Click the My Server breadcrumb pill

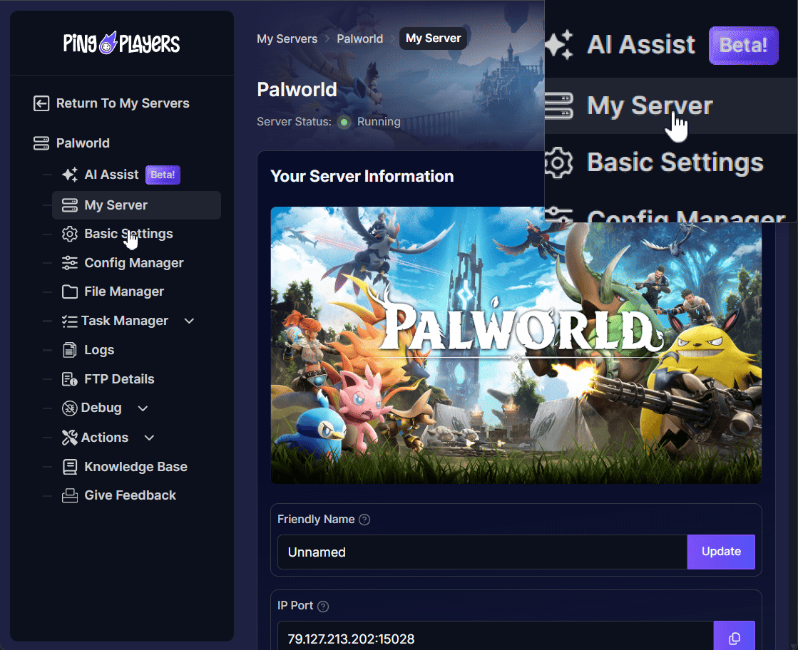[433, 38]
